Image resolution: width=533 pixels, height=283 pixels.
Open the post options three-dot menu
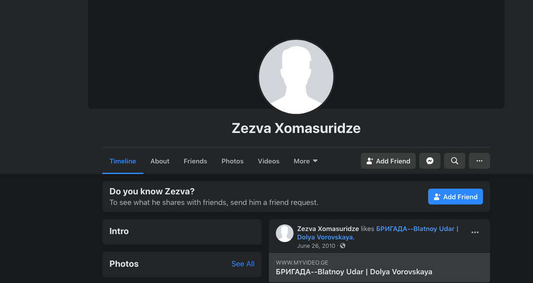point(475,233)
